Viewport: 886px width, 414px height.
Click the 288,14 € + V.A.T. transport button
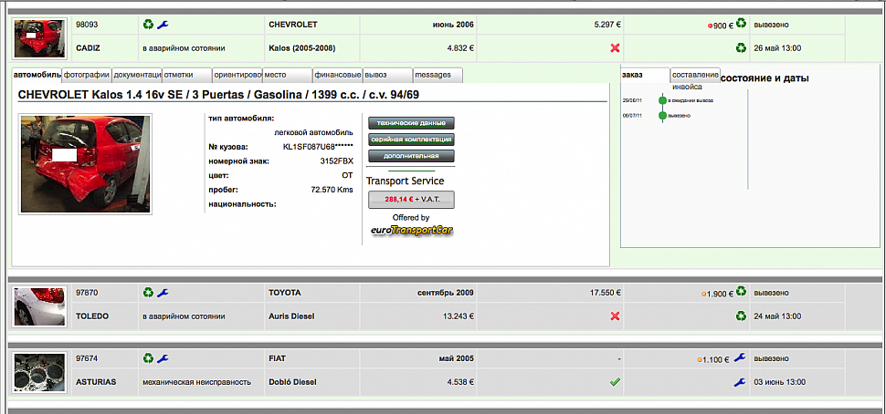point(411,200)
